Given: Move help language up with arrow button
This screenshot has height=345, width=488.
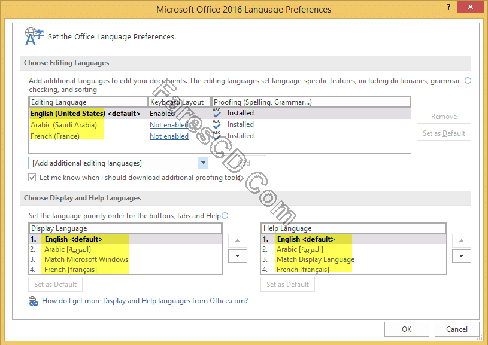Looking at the screenshot, I should pos(461,240).
